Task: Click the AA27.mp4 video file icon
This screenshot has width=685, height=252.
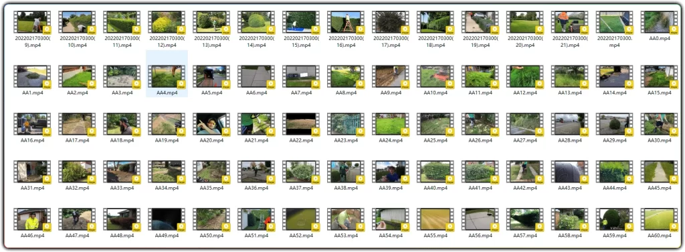Action: pos(525,124)
